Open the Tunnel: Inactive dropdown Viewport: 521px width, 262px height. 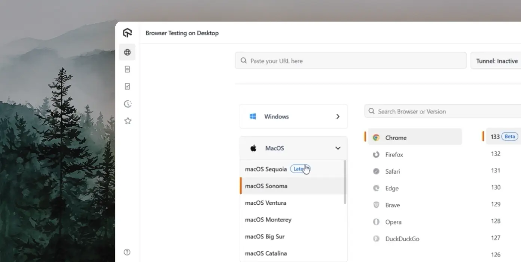point(496,61)
